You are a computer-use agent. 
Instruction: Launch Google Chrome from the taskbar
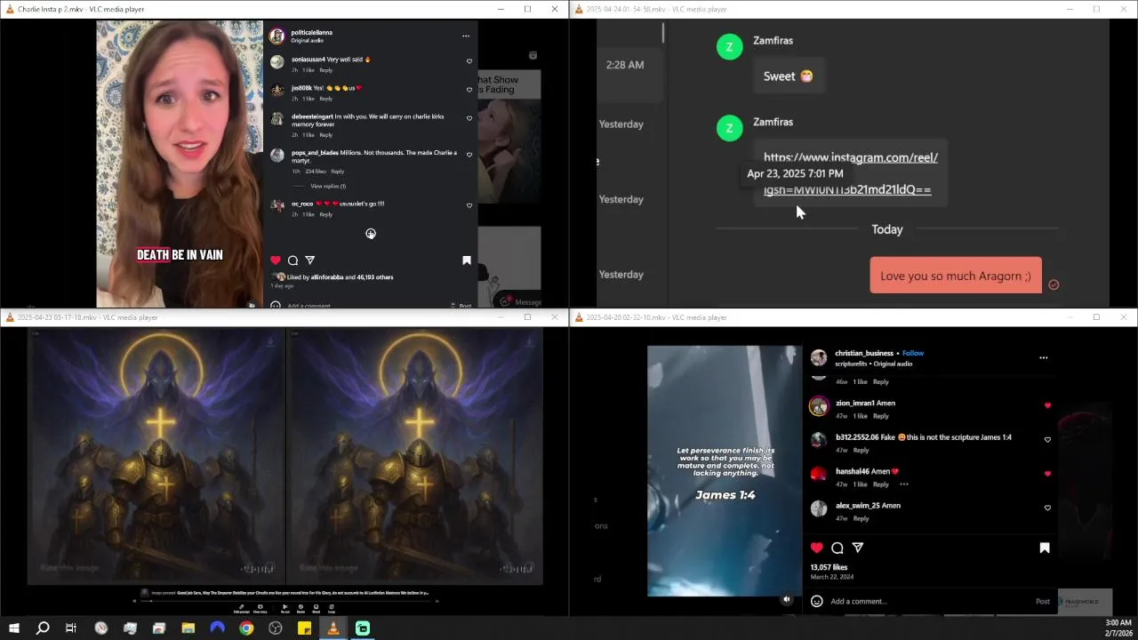tap(246, 628)
